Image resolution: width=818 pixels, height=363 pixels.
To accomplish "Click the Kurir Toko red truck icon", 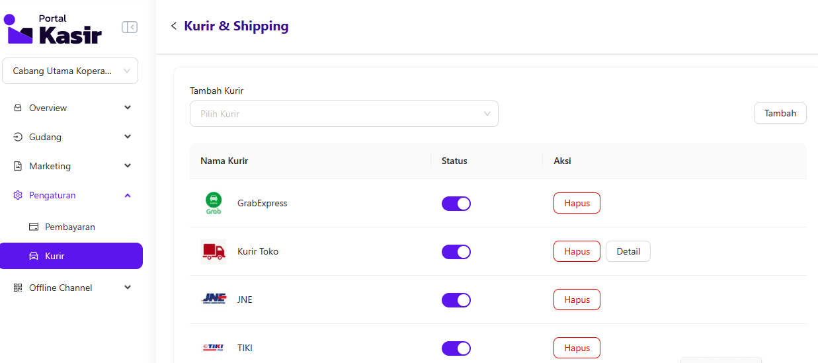I will tap(214, 251).
